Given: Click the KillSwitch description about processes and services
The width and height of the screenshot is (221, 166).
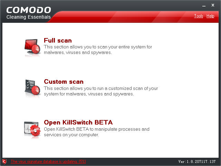Looking at the screenshot, I should (x=96, y=132).
